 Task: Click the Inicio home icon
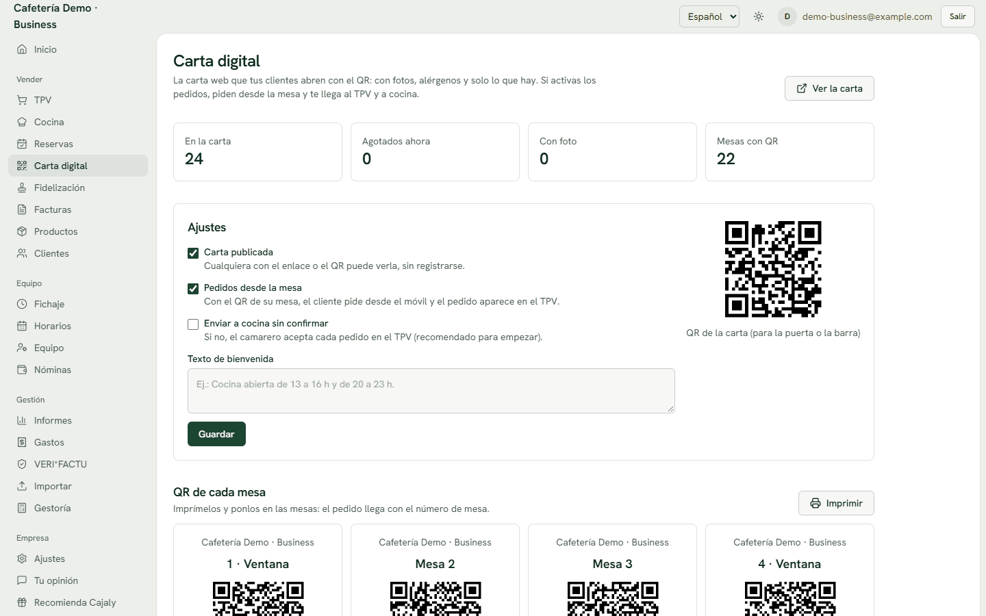22,49
